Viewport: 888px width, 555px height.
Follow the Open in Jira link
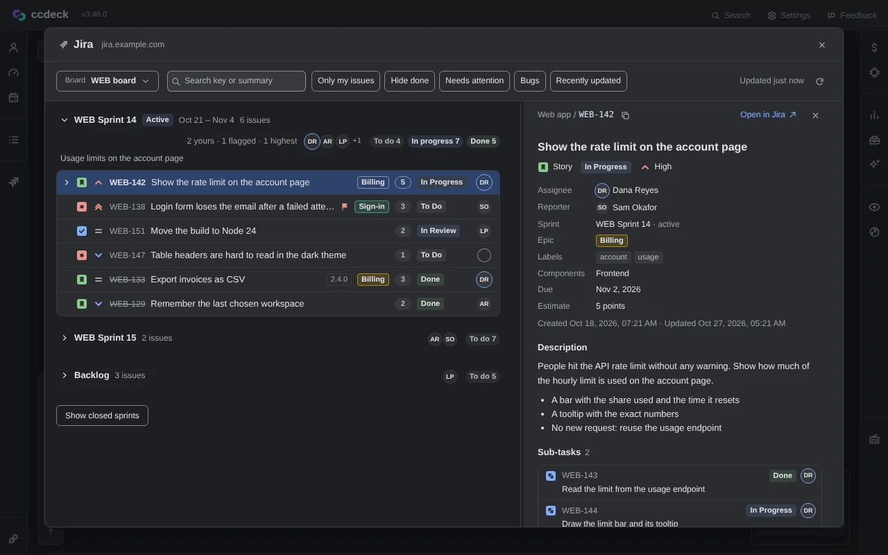[x=768, y=115]
